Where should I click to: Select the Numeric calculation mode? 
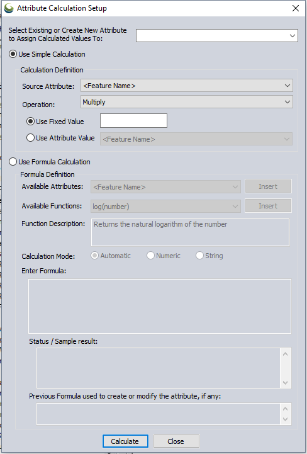tap(150, 256)
